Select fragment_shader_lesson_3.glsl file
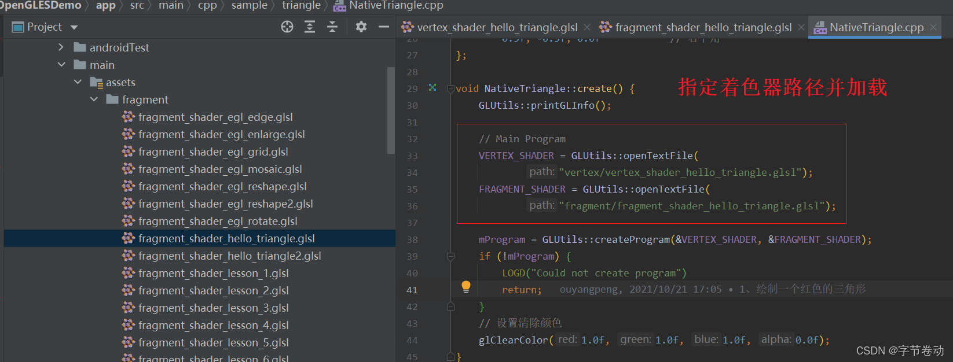Image resolution: width=953 pixels, height=362 pixels. [214, 308]
